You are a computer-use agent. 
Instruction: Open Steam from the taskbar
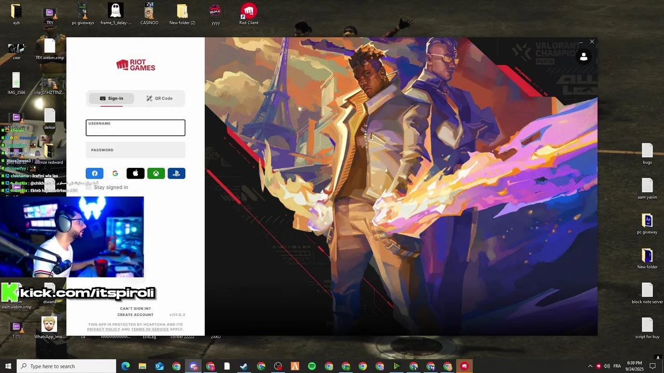[243, 366]
